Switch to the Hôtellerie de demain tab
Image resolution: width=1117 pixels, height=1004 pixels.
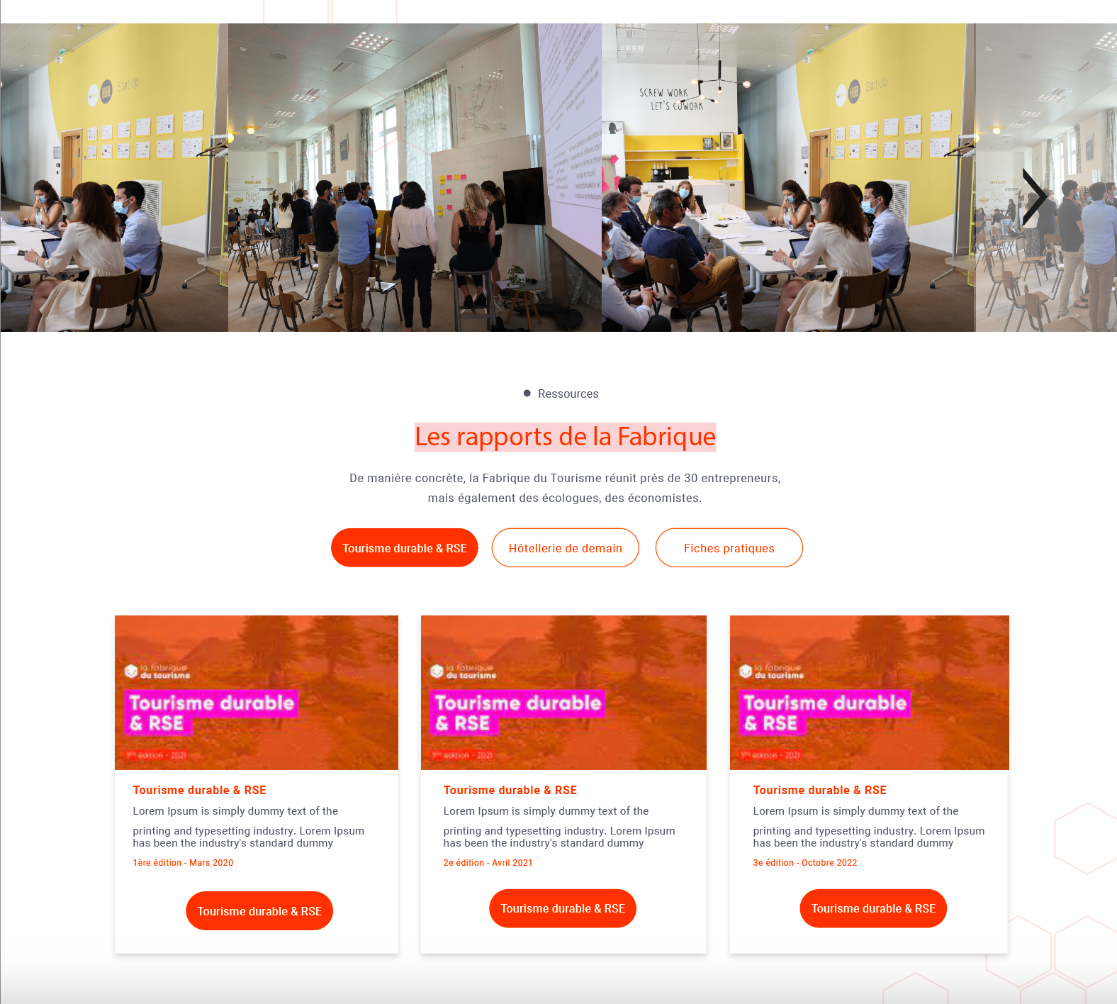click(566, 548)
